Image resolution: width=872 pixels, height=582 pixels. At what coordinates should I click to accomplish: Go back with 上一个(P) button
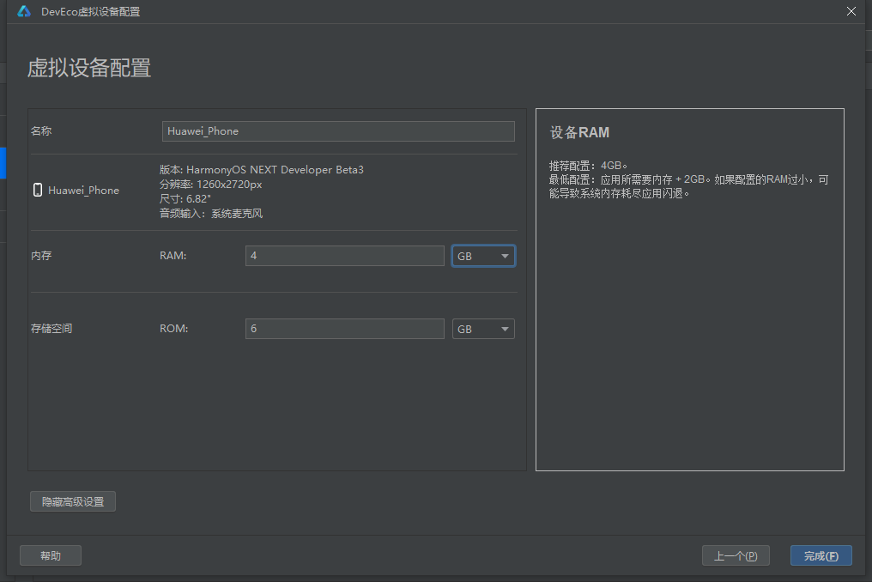tap(736, 555)
